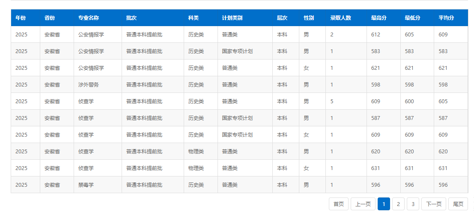Viewport: 474px width, 215px height.
Task: Click the 平均分 column header
Action: point(446,18)
